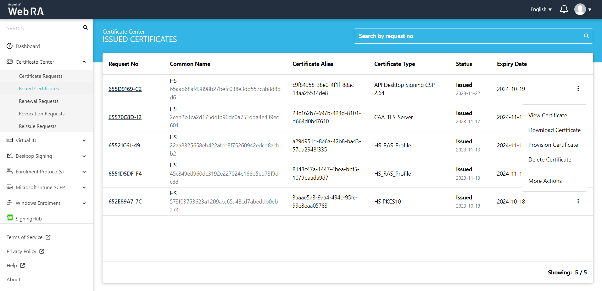Image resolution: width=602 pixels, height=291 pixels.
Task: Click the sidebar search magnifier icon
Action: [85, 28]
